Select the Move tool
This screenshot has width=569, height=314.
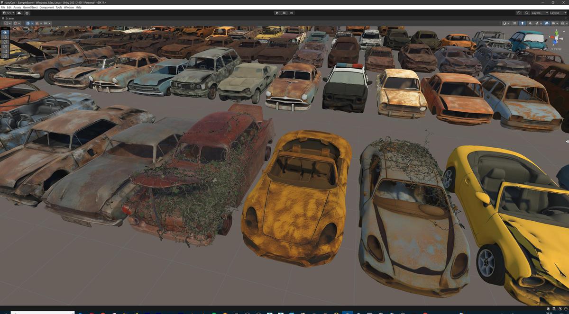pyautogui.click(x=5, y=37)
